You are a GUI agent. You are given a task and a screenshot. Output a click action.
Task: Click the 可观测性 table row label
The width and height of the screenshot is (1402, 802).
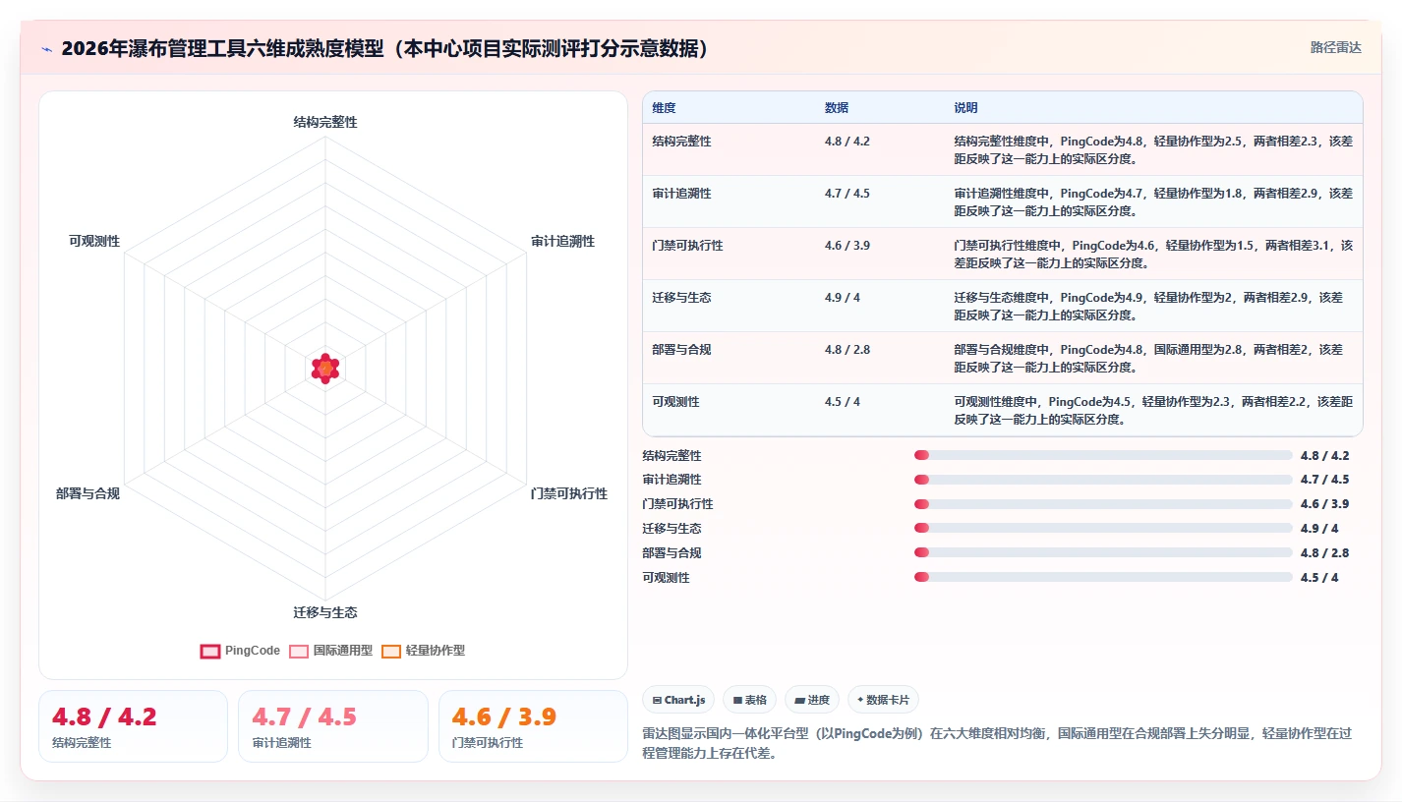pyautogui.click(x=675, y=402)
